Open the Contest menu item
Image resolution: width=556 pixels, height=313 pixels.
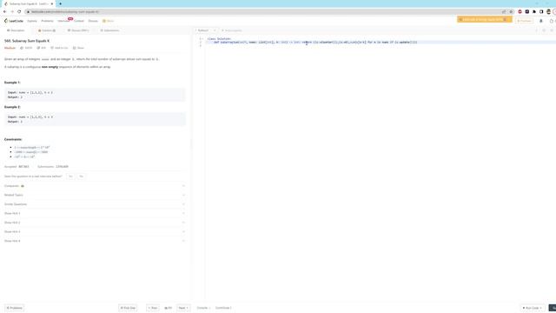pos(79,21)
